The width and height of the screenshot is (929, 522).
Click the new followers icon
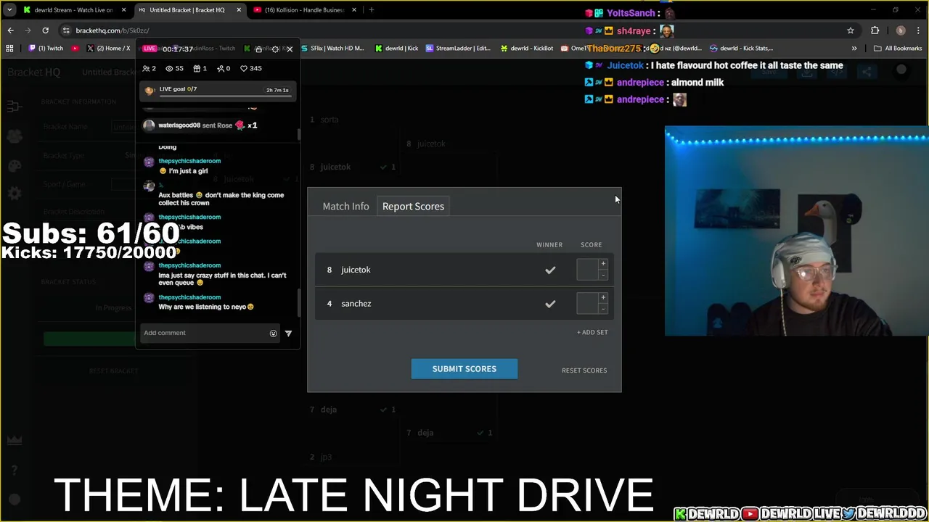point(220,68)
